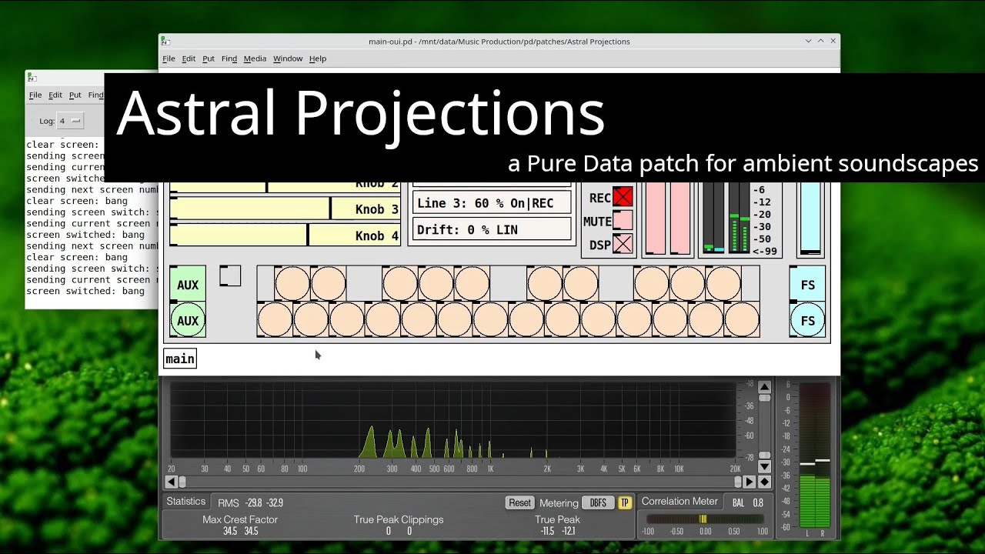Open the Correlation Meter tab
The image size is (985, 554).
tap(679, 502)
